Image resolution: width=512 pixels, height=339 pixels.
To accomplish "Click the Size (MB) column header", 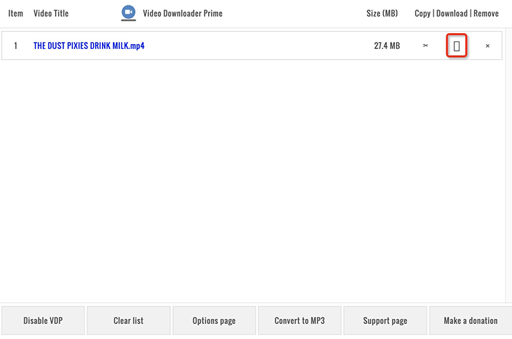I will (382, 13).
